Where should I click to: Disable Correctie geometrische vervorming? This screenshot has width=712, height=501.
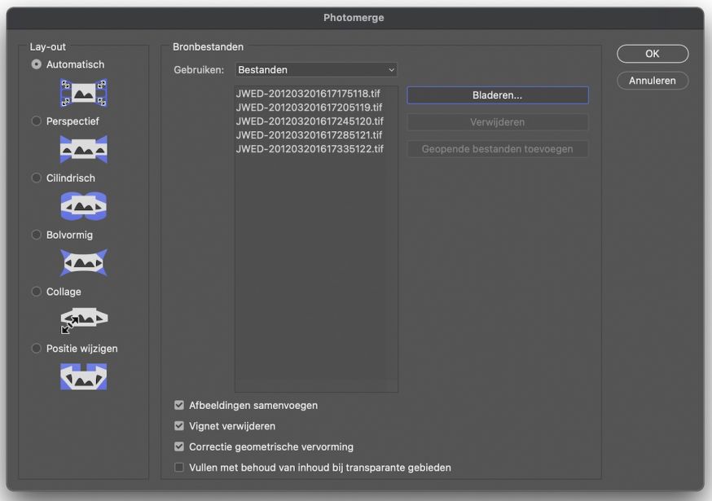pos(179,446)
